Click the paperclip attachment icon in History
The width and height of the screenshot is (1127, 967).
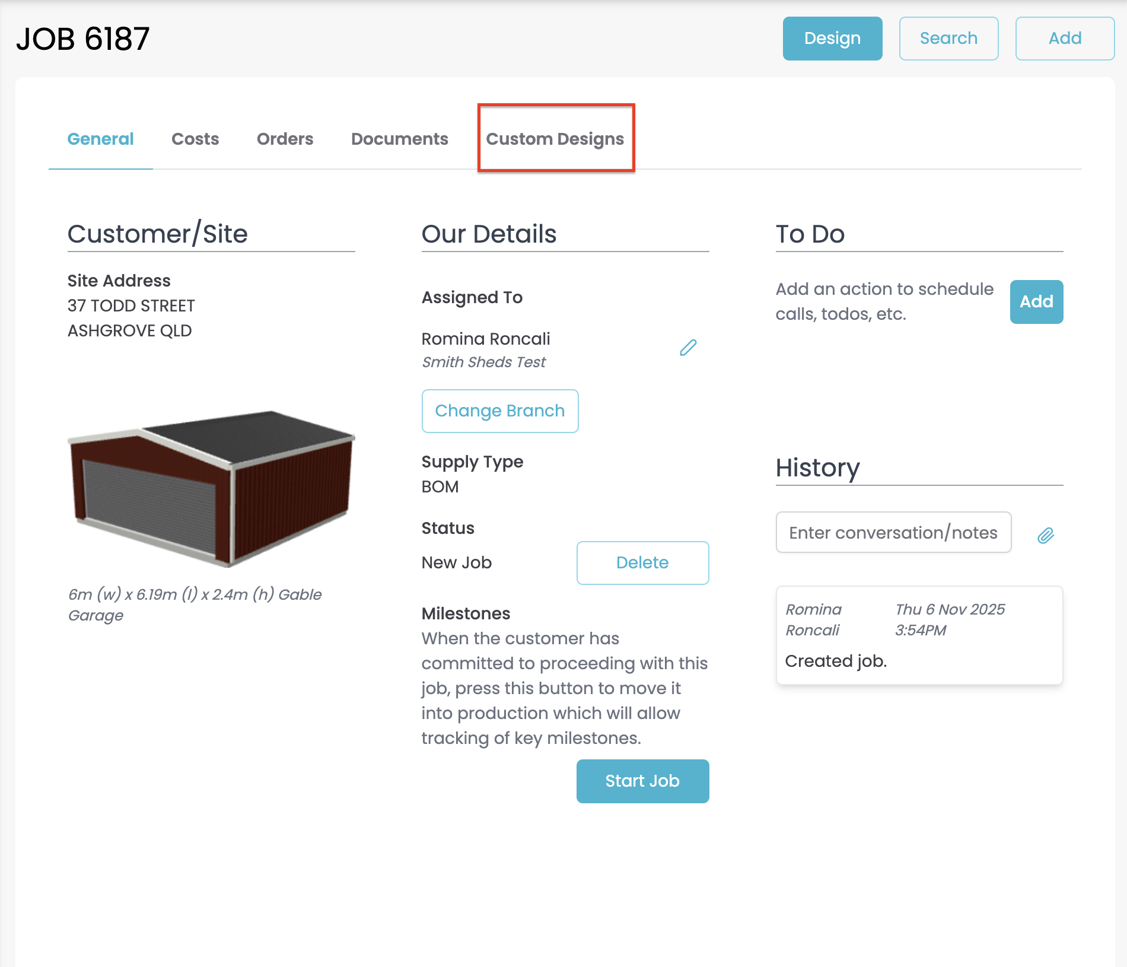tap(1045, 536)
